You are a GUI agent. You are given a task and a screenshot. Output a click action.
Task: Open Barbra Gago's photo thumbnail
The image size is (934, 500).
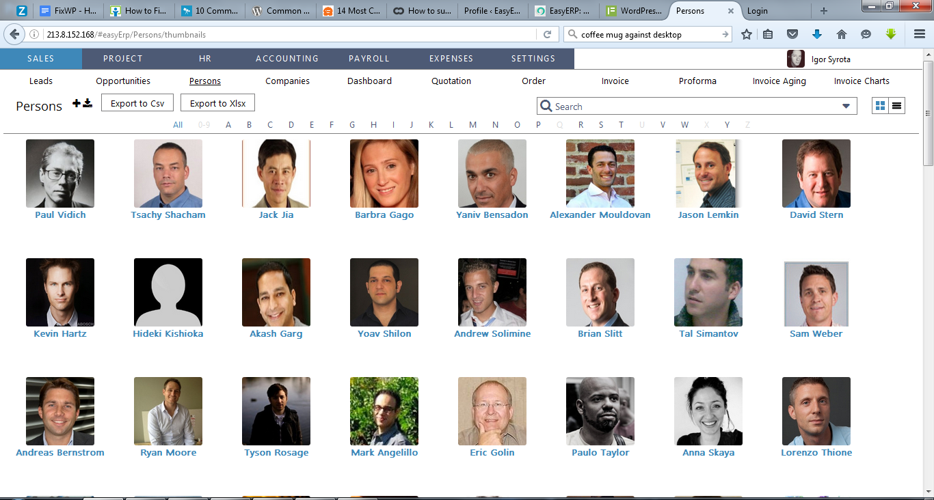(x=384, y=173)
